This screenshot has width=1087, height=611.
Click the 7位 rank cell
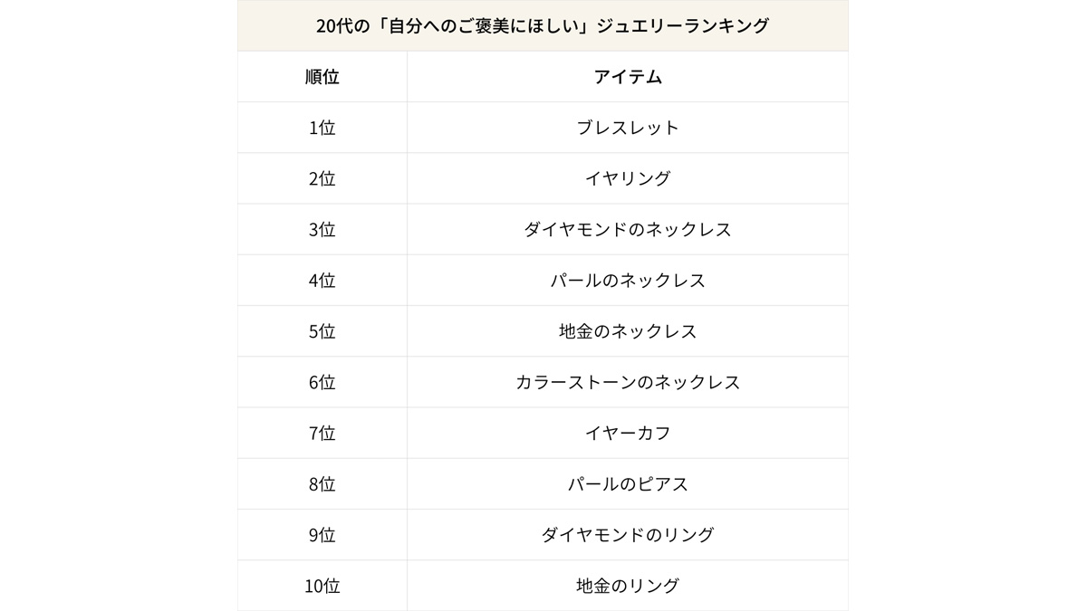322,434
